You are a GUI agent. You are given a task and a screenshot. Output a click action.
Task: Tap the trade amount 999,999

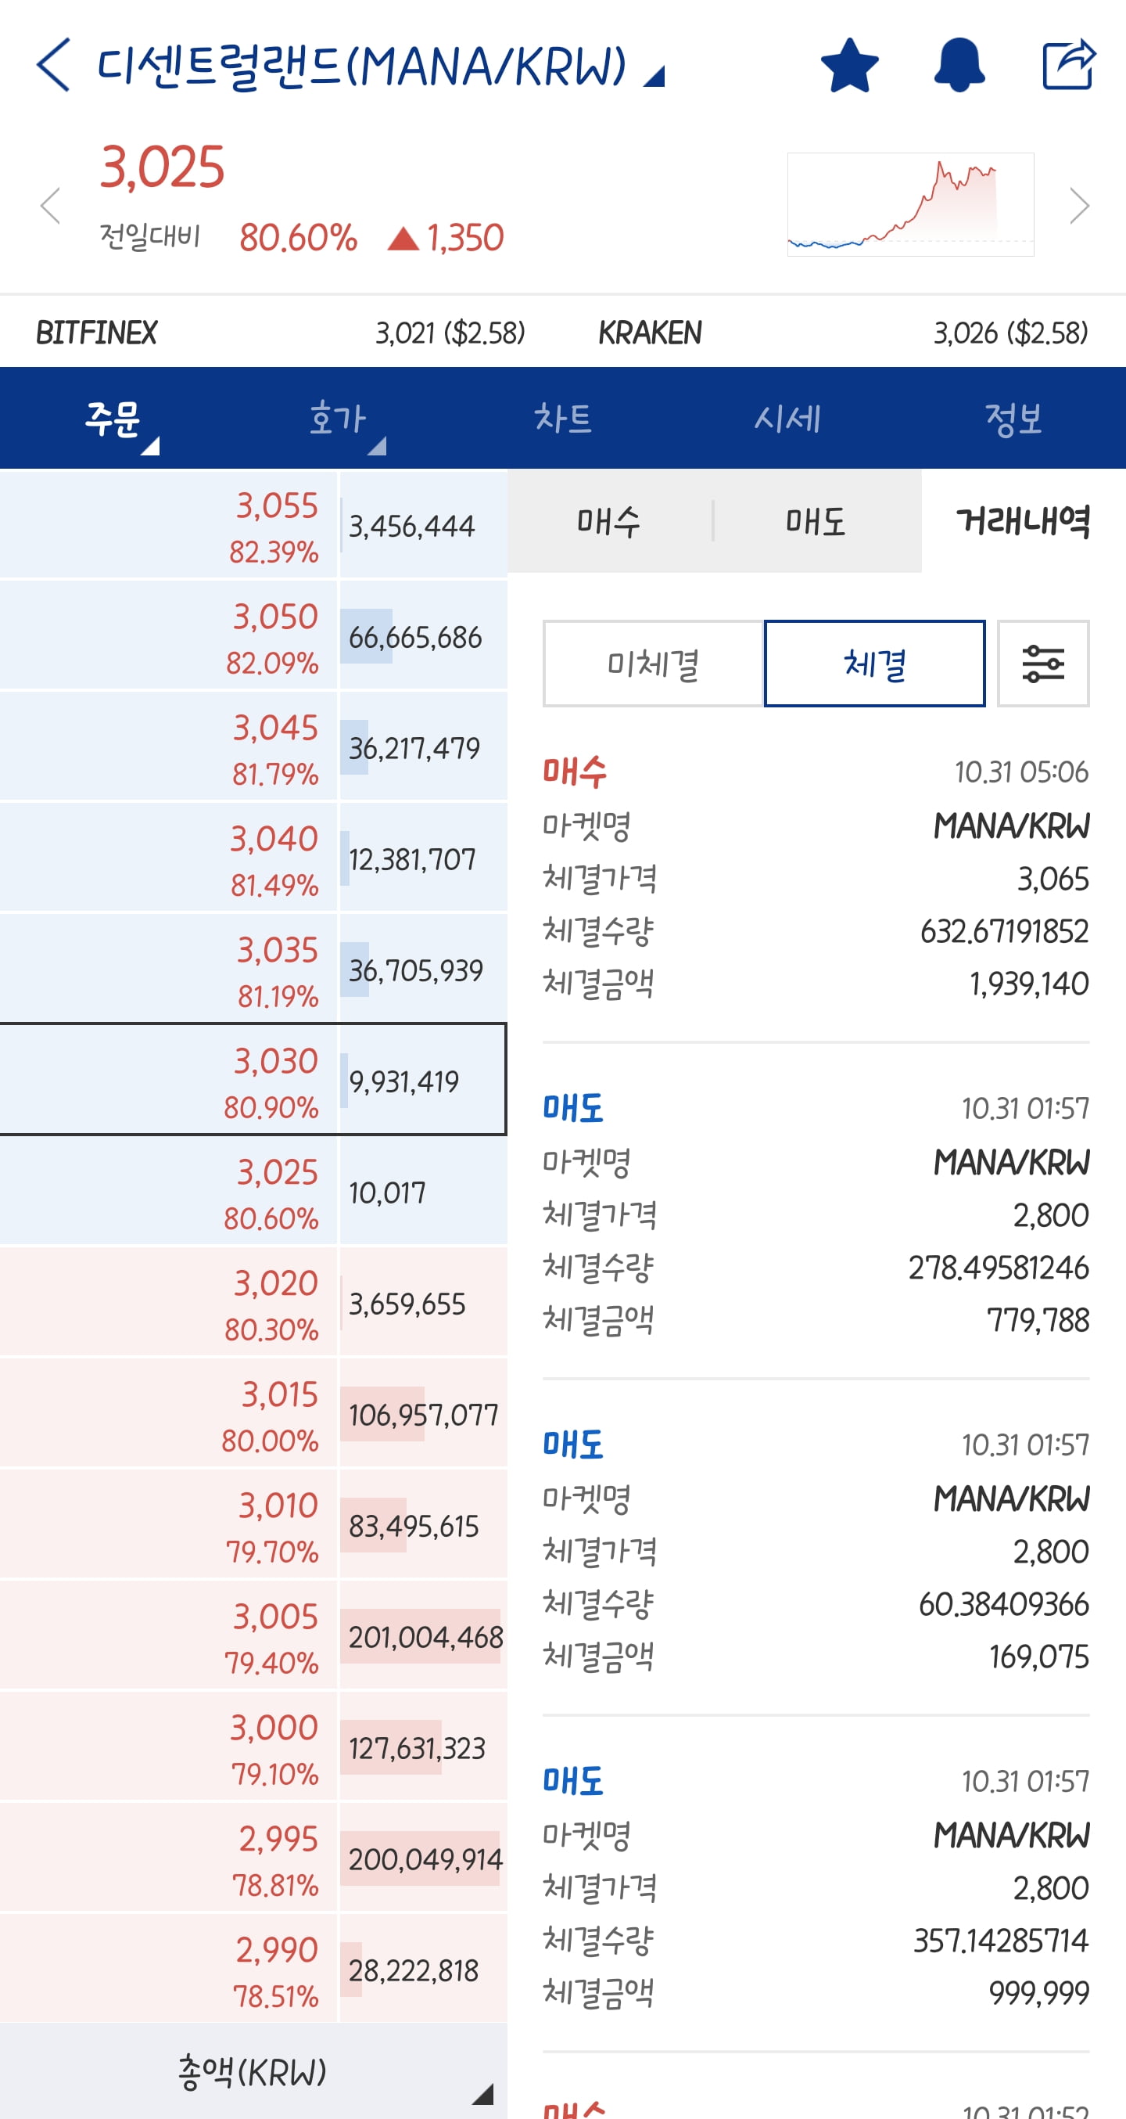click(x=1039, y=1992)
